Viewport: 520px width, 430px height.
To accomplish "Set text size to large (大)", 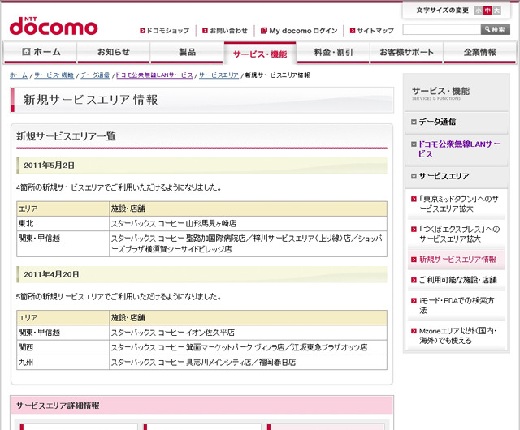I will tap(497, 11).
